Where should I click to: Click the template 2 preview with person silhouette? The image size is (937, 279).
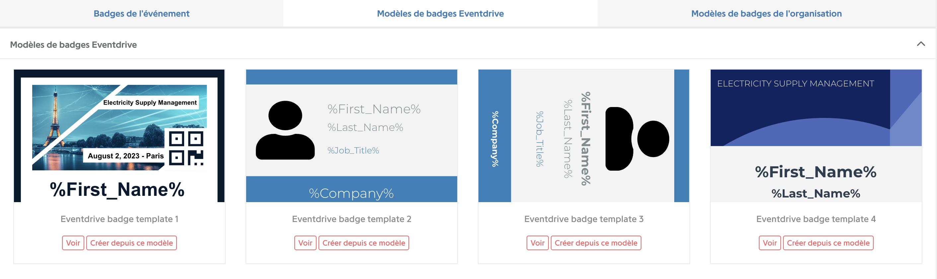coord(351,136)
